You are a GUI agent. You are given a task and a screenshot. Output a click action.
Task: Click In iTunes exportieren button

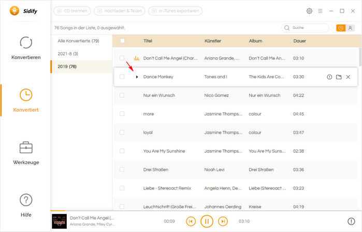pyautogui.click(x=176, y=11)
